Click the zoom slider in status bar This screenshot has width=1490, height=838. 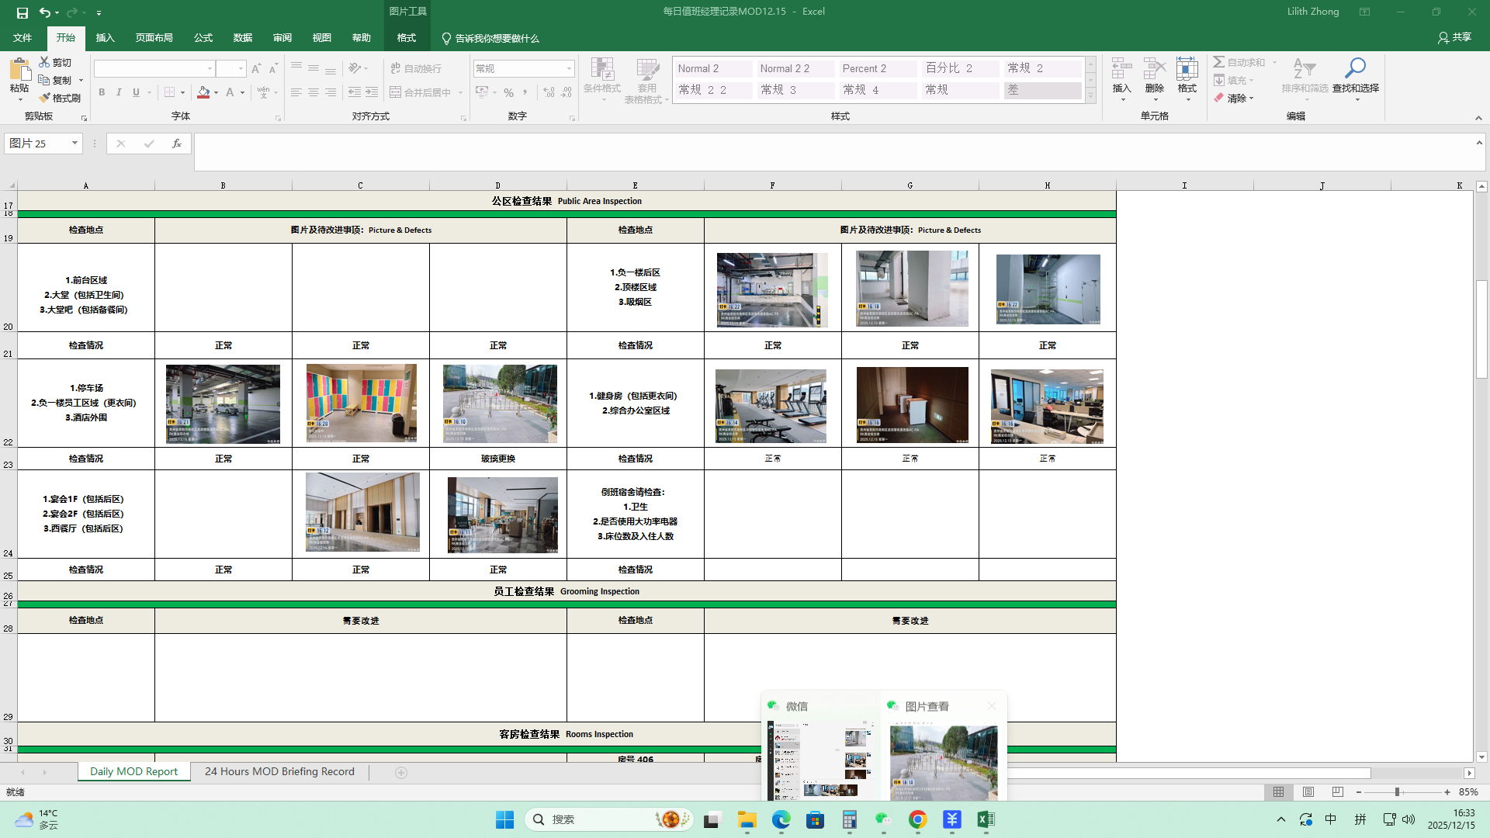1397,792
